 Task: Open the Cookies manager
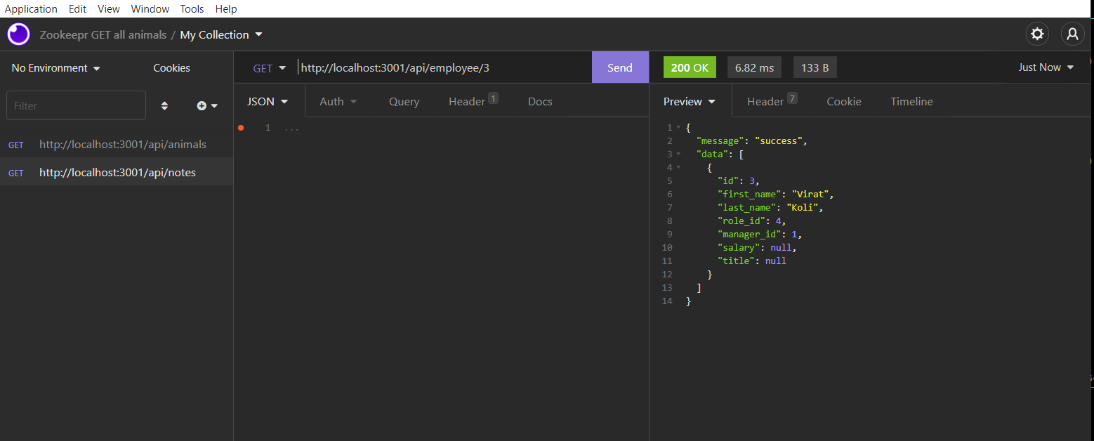171,67
